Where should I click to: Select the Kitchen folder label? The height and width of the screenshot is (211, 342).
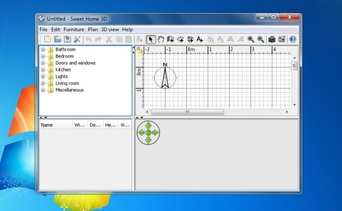tap(63, 70)
